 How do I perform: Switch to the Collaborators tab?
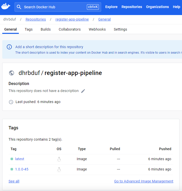(70, 29)
